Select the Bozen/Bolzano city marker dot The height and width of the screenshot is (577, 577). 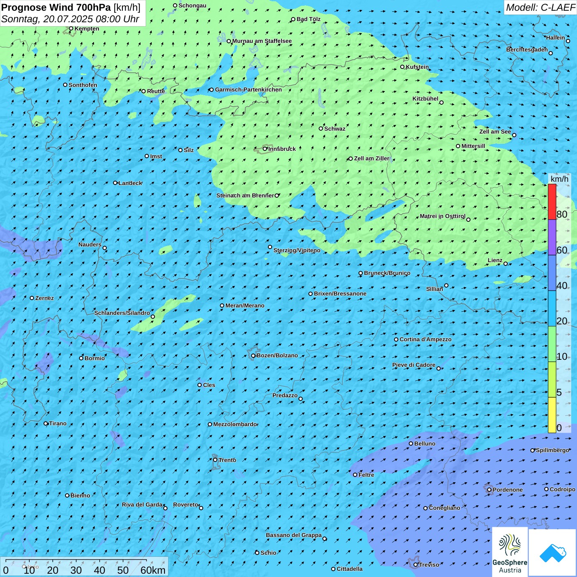253,356
